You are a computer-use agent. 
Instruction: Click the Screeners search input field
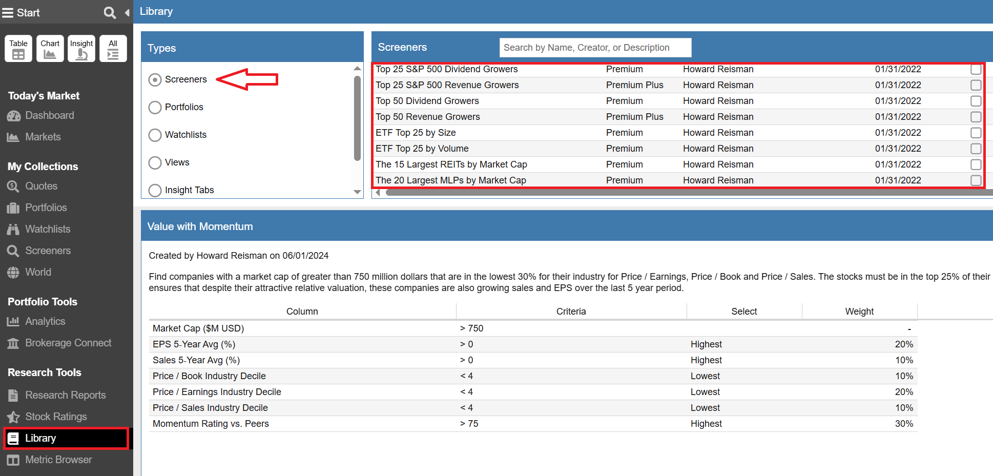(595, 48)
